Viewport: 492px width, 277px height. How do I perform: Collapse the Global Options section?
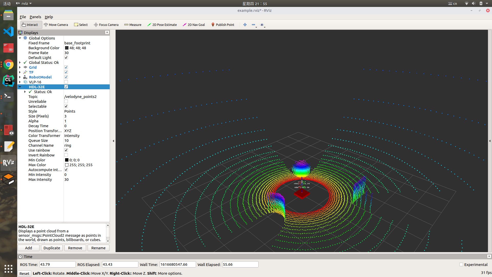coord(20,38)
